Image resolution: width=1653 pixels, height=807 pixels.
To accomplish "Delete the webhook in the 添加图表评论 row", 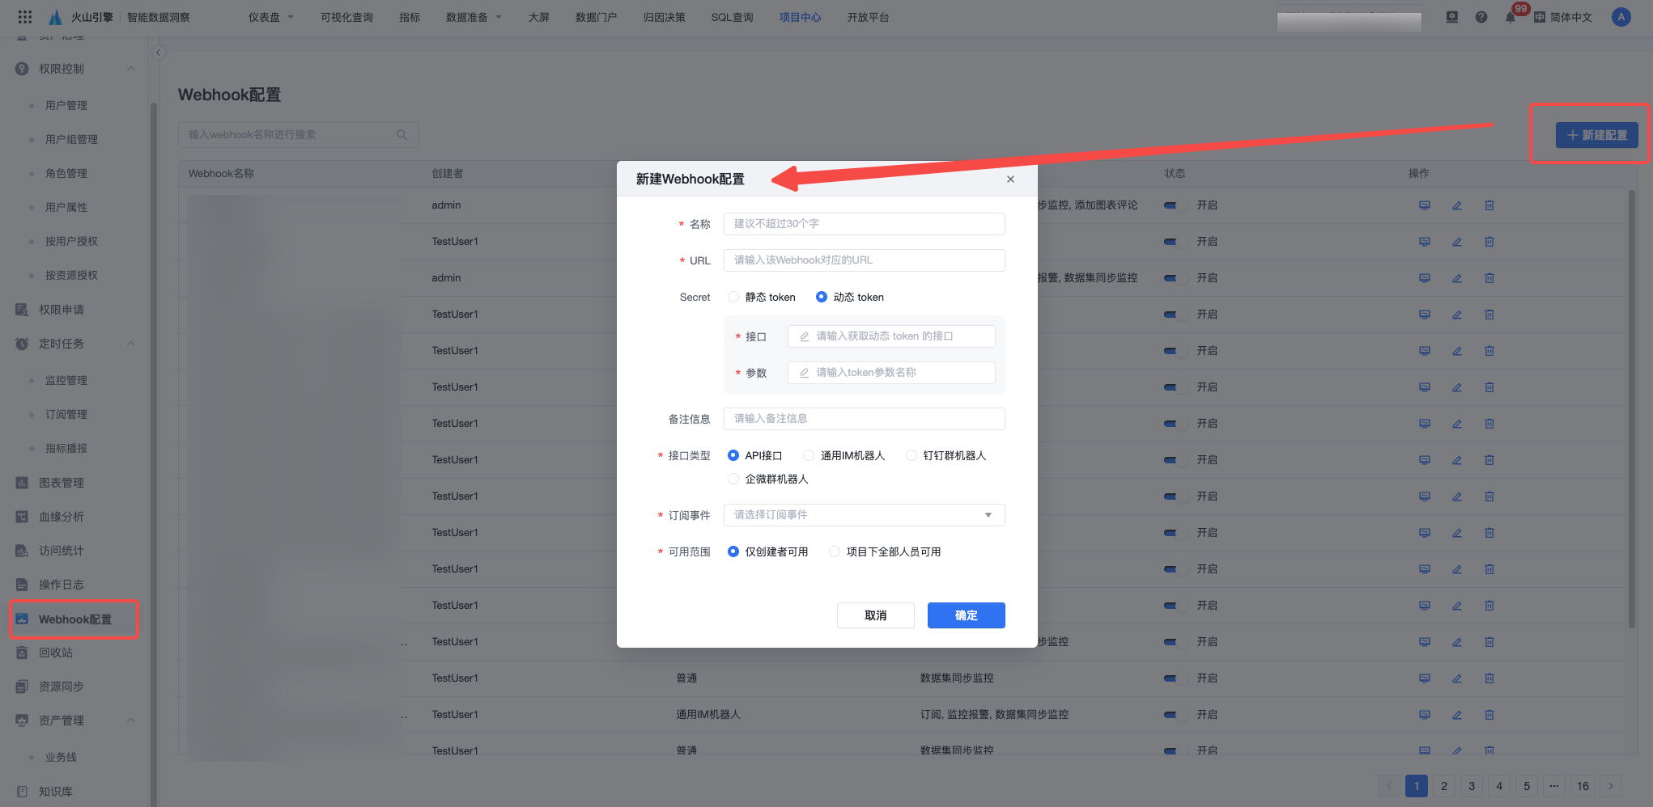I will pos(1489,205).
